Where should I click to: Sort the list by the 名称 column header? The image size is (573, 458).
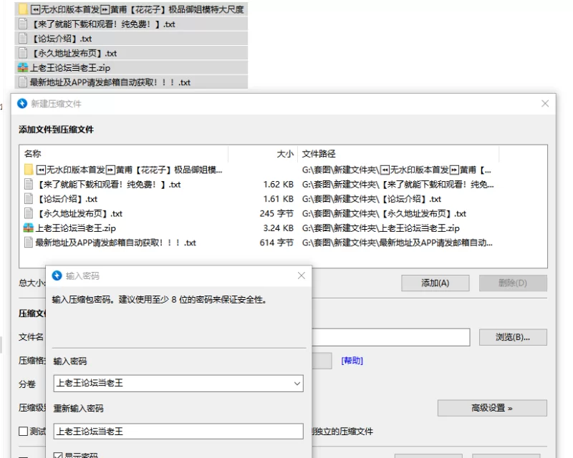pos(33,154)
